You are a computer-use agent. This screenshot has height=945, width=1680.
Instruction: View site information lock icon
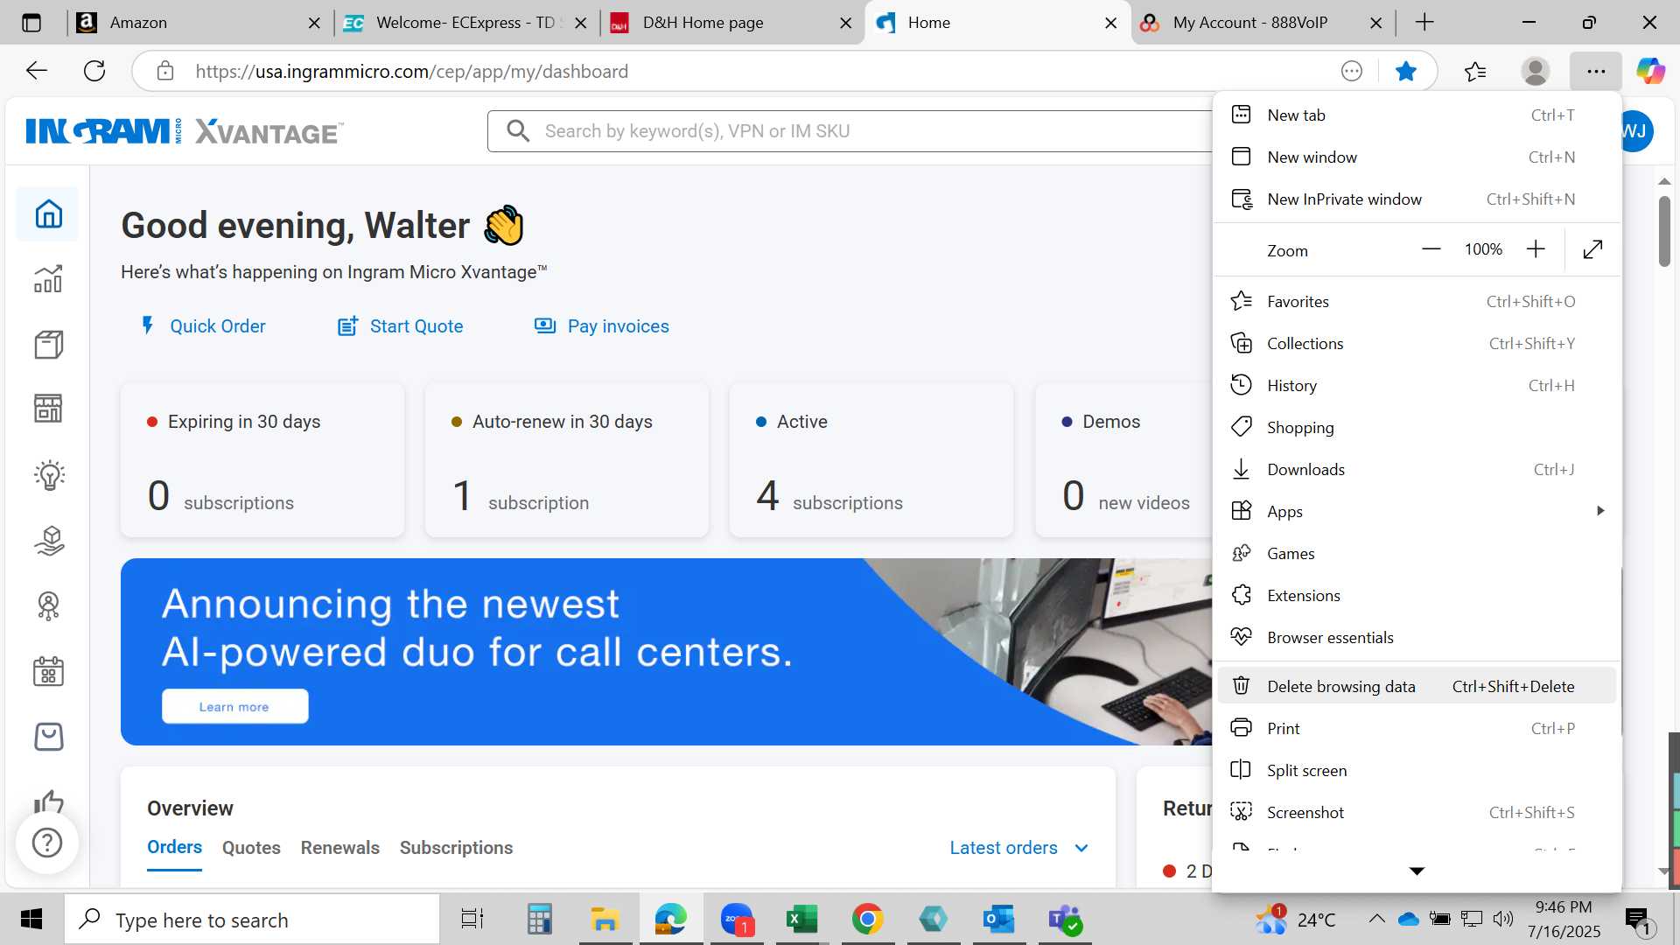click(165, 71)
